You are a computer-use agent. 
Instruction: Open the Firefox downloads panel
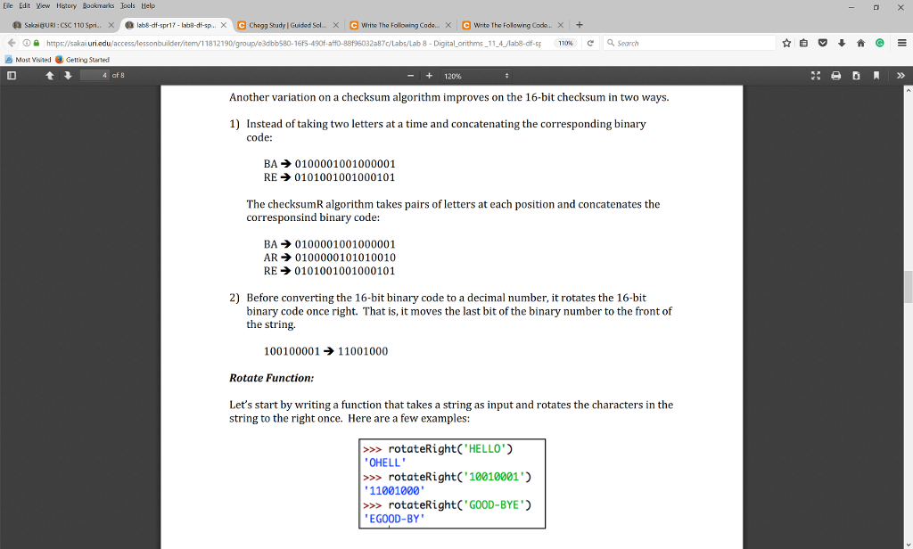pyautogui.click(x=842, y=42)
